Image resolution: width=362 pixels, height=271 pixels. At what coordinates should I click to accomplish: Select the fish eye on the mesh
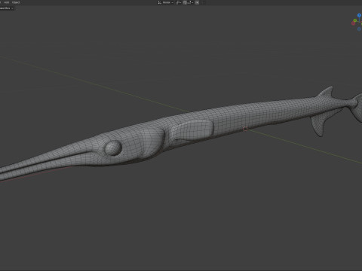point(113,148)
